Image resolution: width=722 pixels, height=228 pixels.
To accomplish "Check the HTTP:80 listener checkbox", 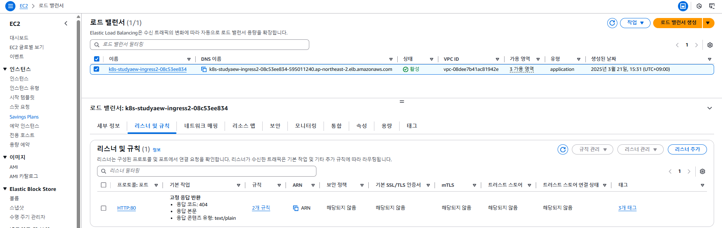I will pyautogui.click(x=103, y=208).
